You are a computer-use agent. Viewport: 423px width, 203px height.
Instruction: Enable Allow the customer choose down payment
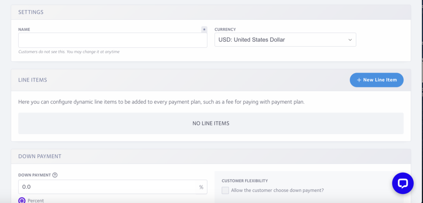tap(225, 190)
